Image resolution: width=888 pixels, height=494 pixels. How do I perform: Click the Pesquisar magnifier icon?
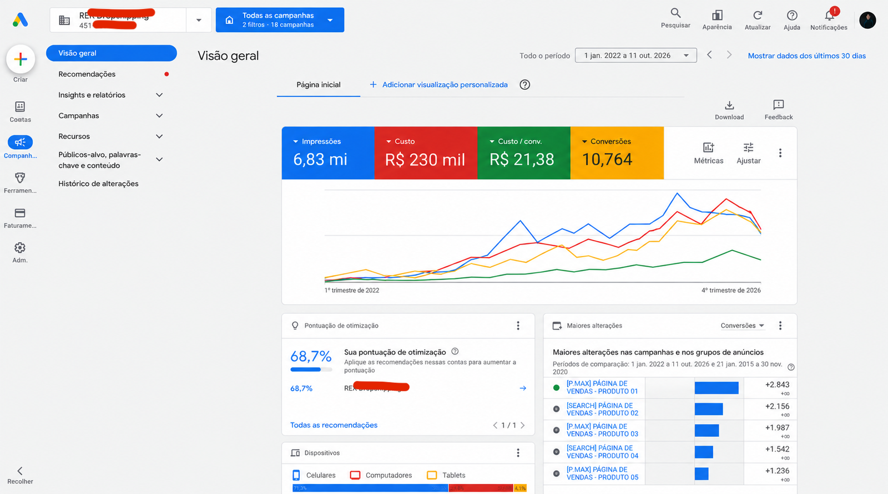pyautogui.click(x=675, y=13)
